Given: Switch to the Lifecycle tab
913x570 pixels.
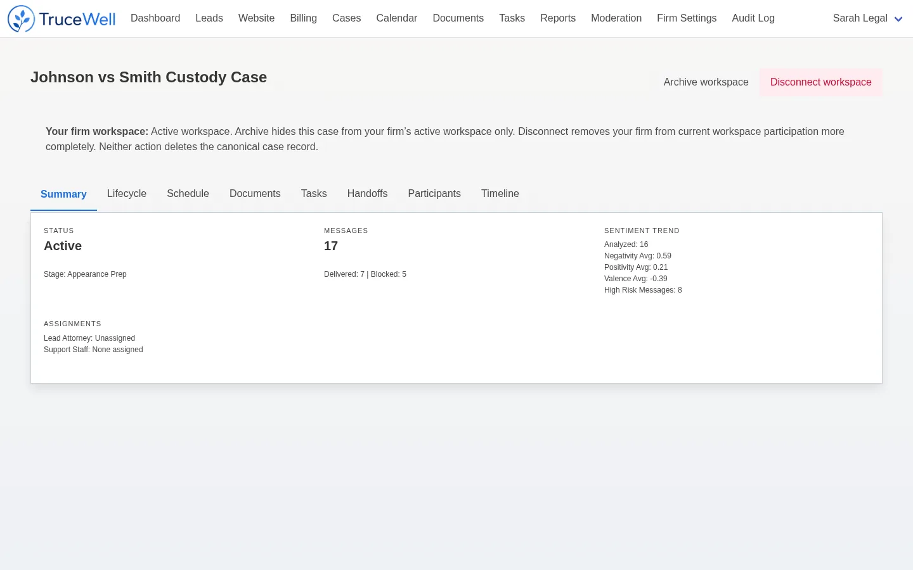Looking at the screenshot, I should click(x=127, y=194).
